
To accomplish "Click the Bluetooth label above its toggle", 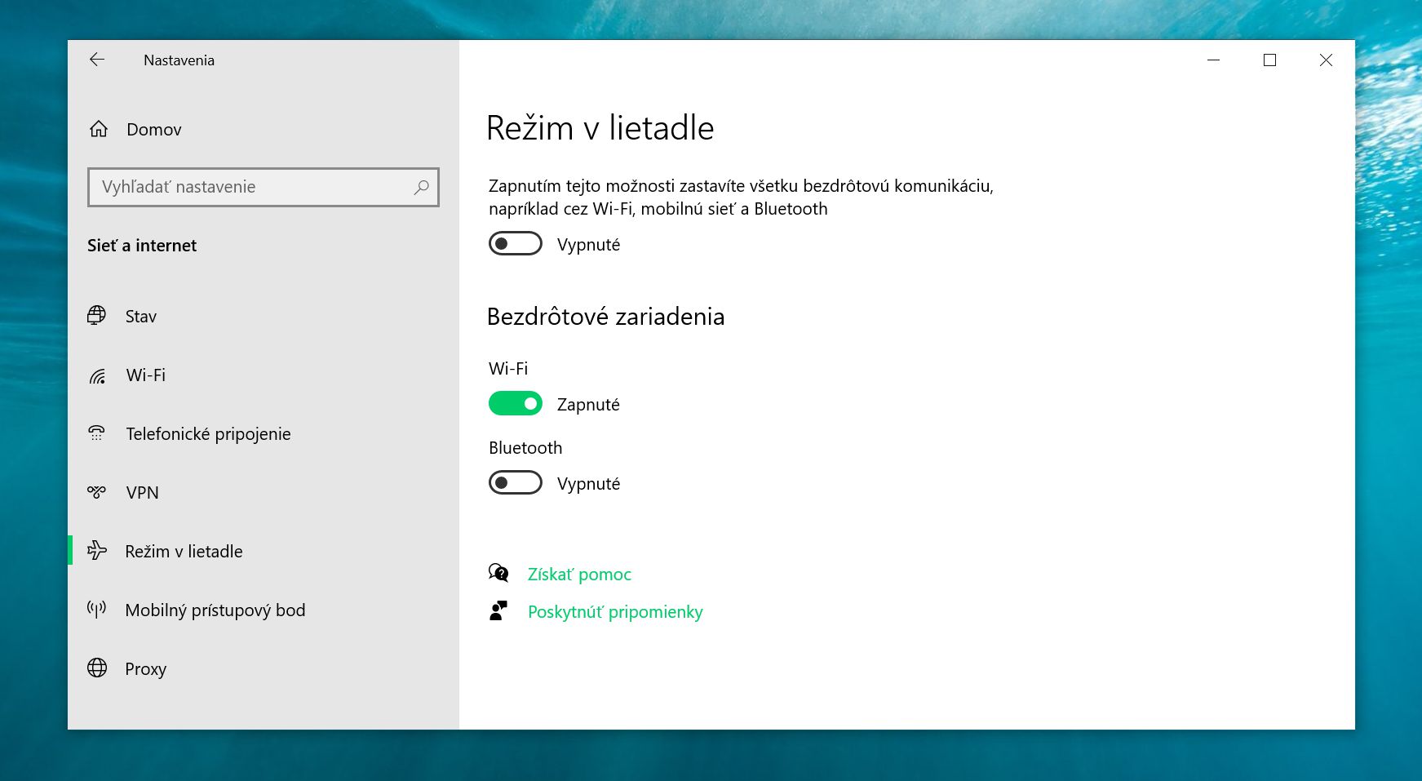I will click(x=525, y=447).
